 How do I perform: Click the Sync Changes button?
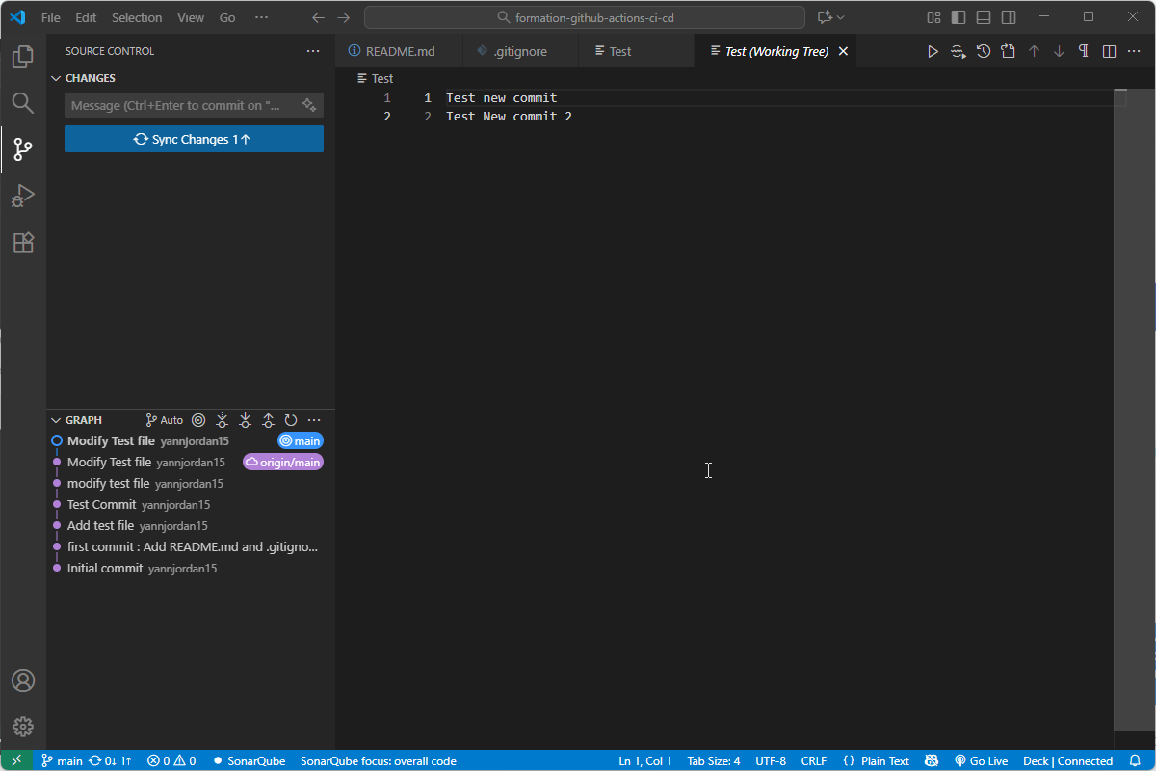[x=194, y=138]
